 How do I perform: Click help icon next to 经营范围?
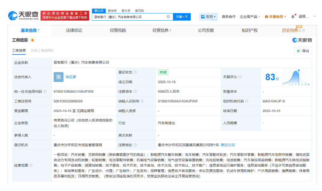click(x=31, y=165)
